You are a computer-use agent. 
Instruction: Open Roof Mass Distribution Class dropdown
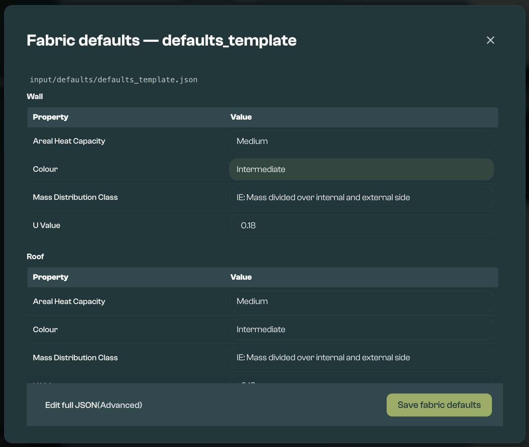click(x=362, y=358)
